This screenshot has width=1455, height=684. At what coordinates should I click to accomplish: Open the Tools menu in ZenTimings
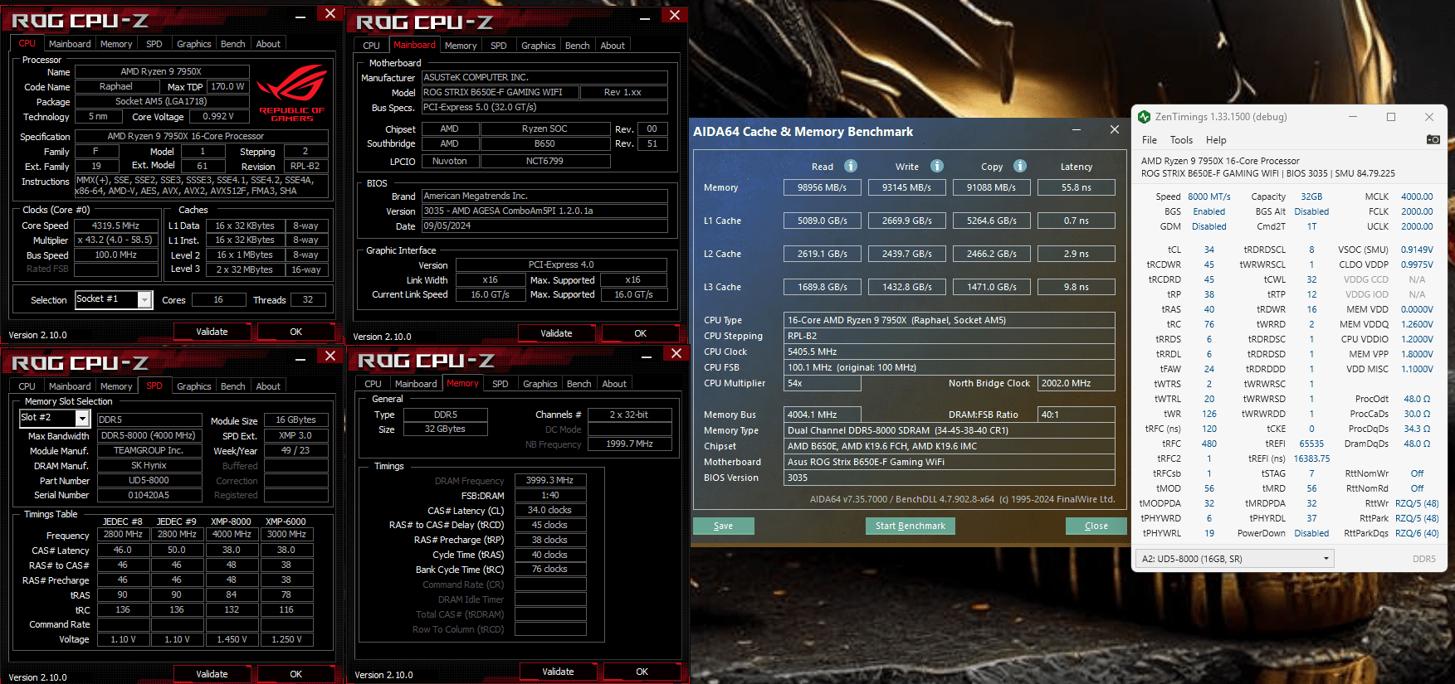tap(1181, 140)
